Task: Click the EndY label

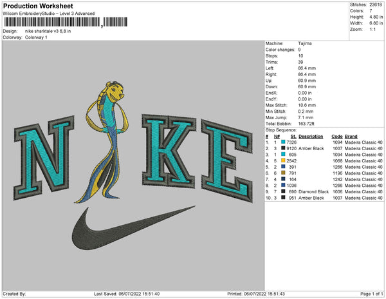Action: pos(271,99)
